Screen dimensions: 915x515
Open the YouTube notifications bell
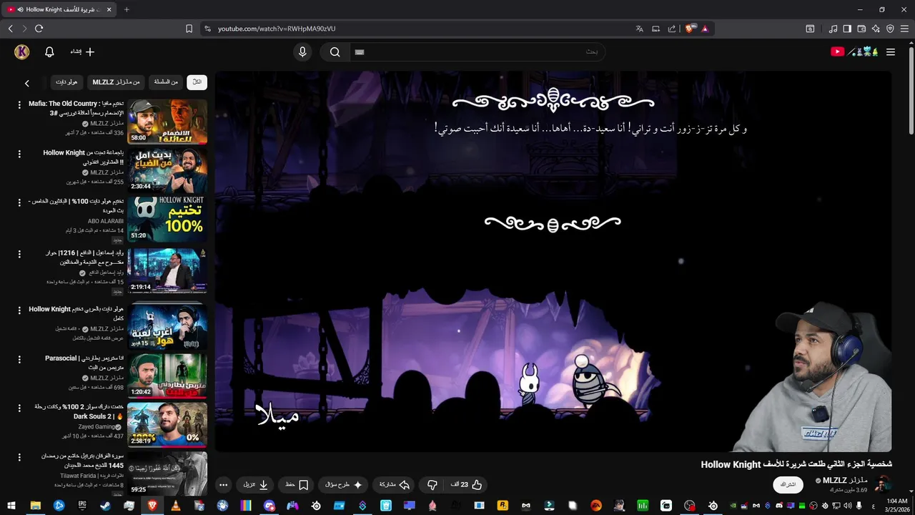(x=49, y=51)
